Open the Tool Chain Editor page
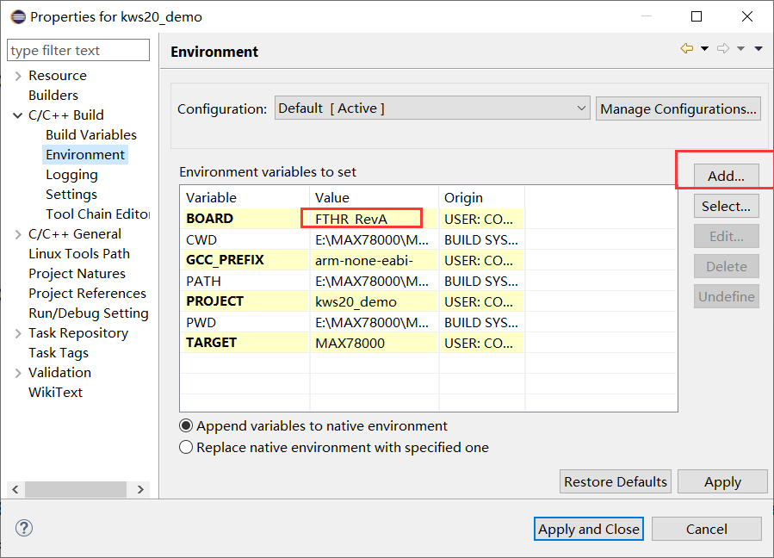774x558 pixels. tap(98, 214)
